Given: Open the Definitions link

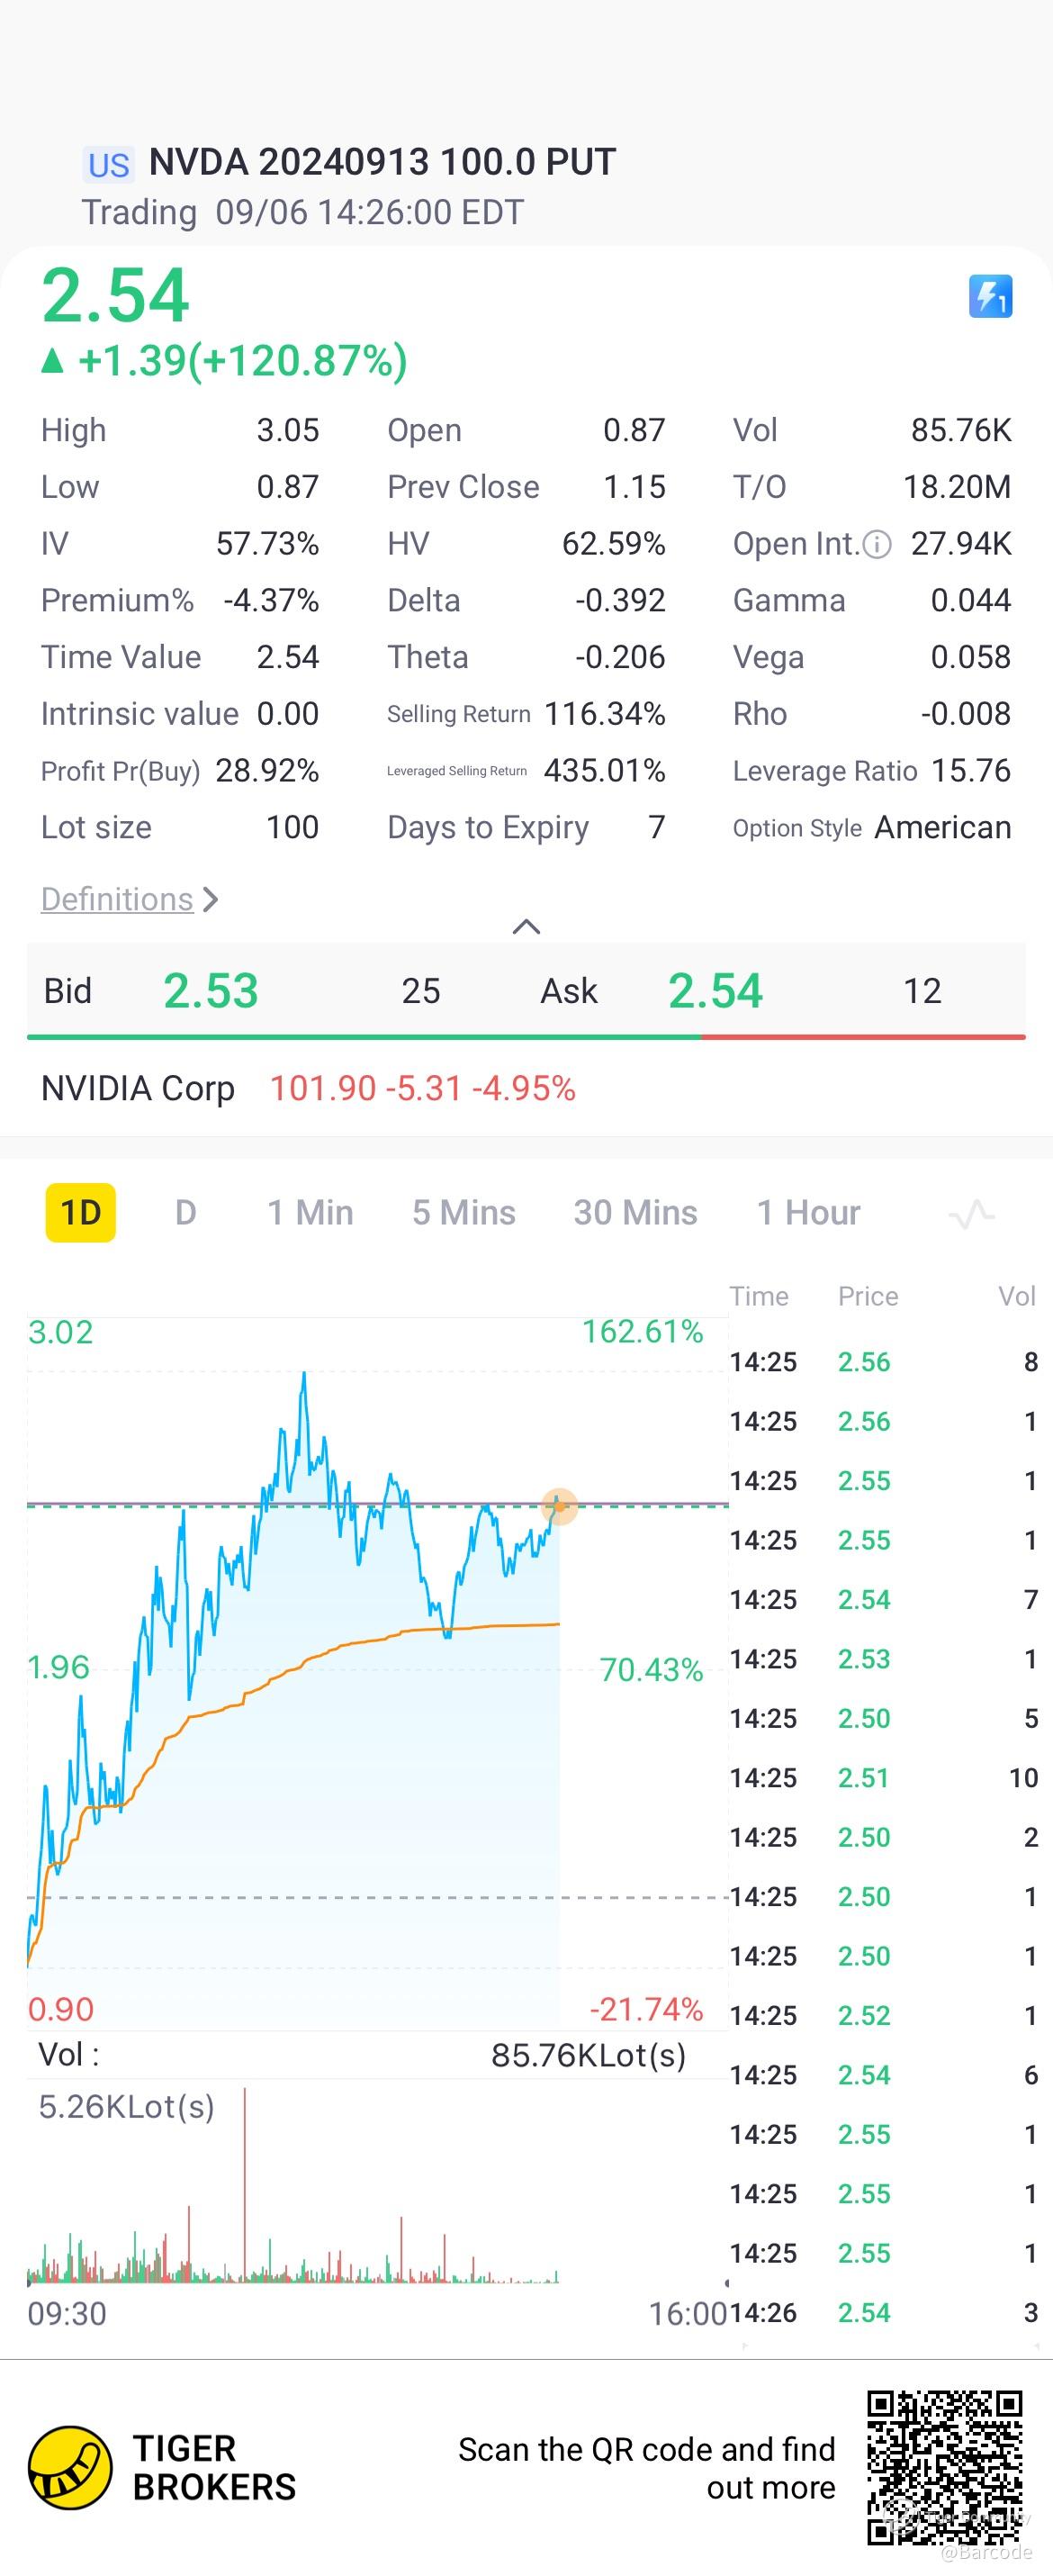Looking at the screenshot, I should 117,899.
